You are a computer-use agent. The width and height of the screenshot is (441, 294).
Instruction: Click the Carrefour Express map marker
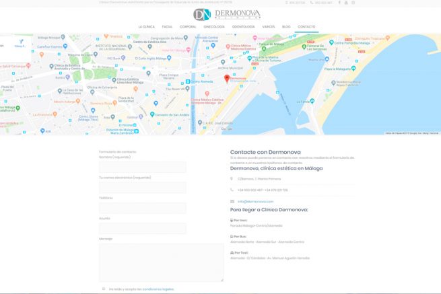(x=65, y=46)
